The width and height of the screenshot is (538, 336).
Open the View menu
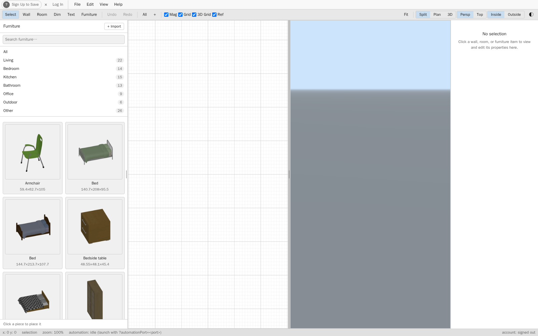click(104, 4)
